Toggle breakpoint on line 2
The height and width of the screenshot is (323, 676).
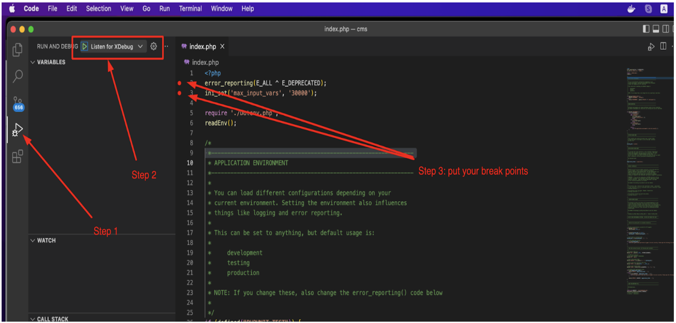tap(180, 83)
